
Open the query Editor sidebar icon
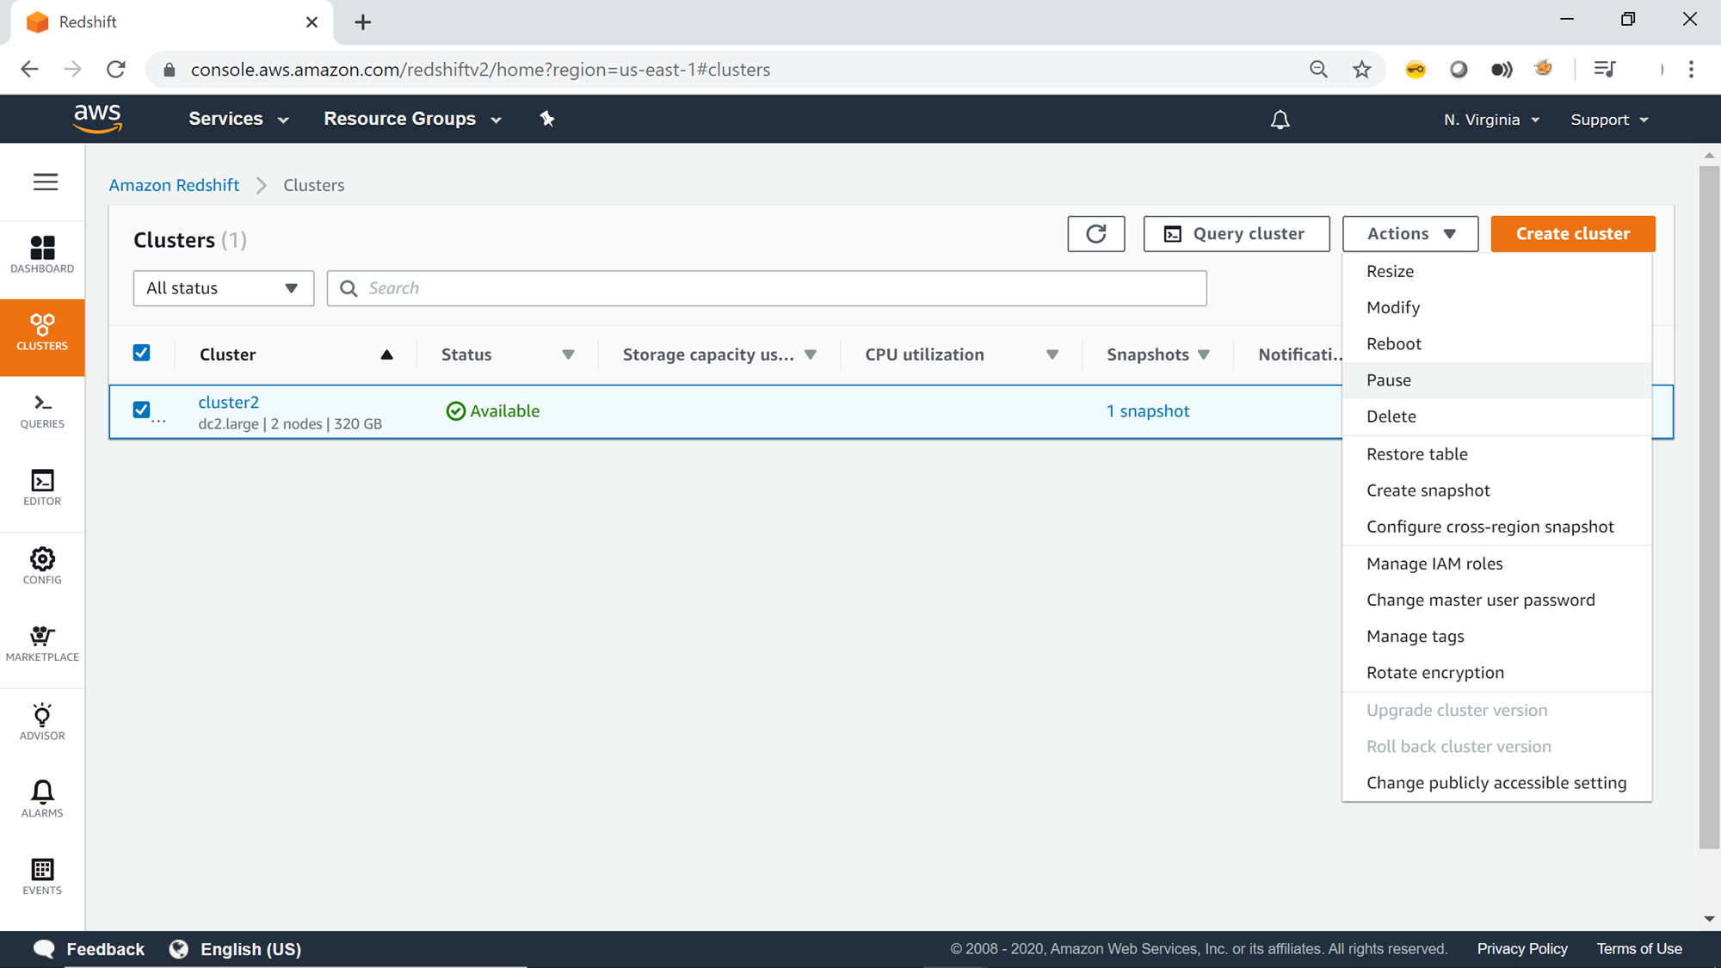tap(42, 487)
